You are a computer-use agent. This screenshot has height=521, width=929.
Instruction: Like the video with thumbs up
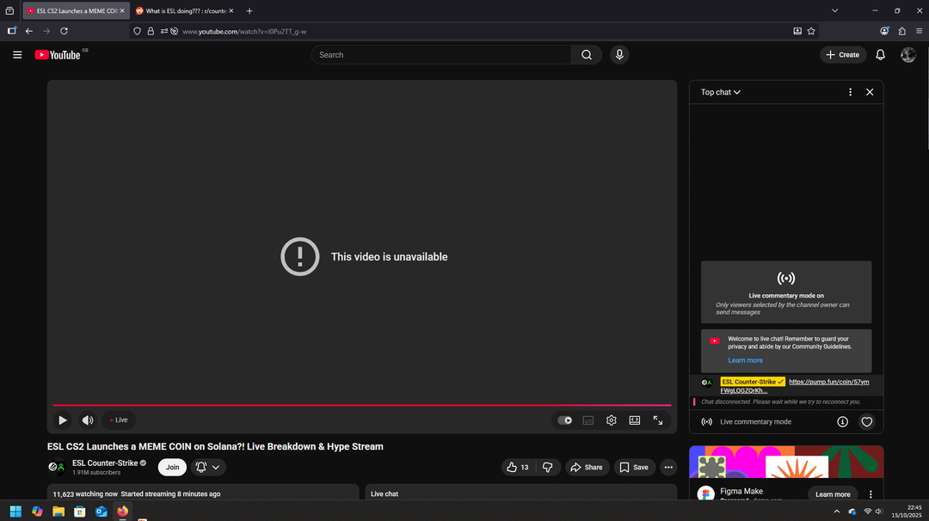518,467
